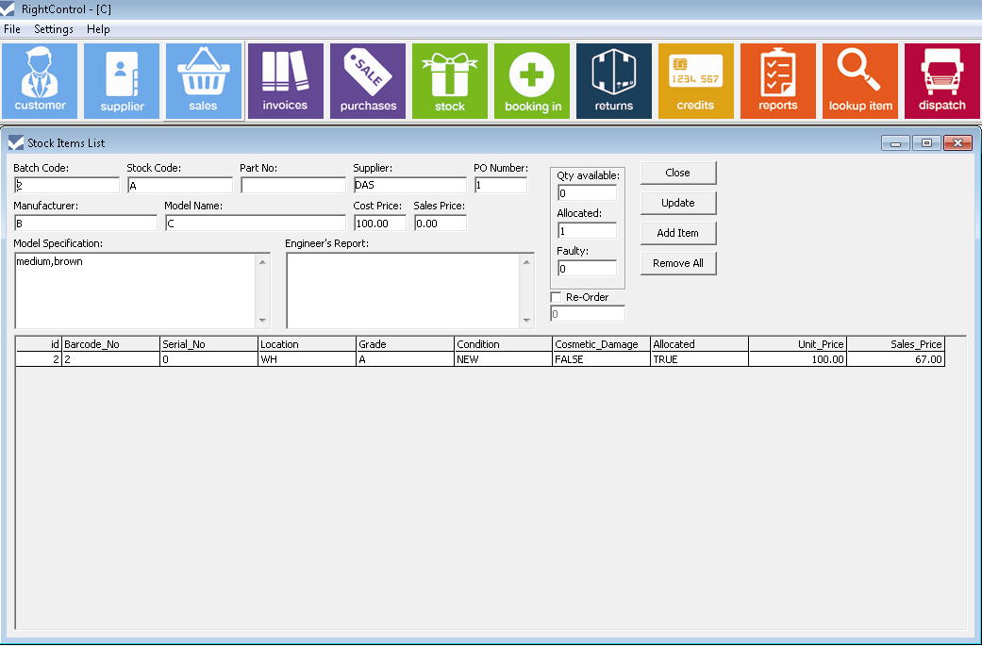Open the returns box icon
982x646 pixels.
614,81
